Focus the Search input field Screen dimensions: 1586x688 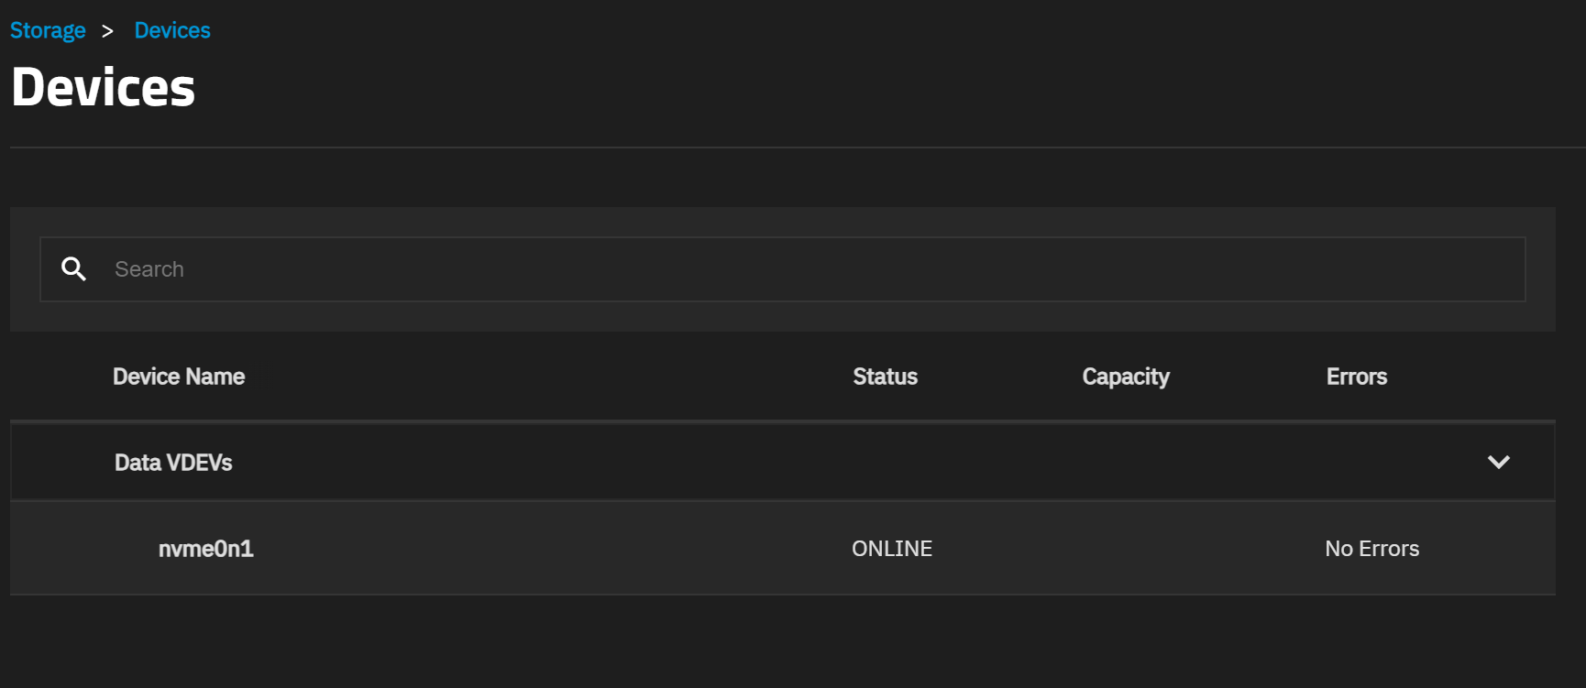tap(782, 269)
